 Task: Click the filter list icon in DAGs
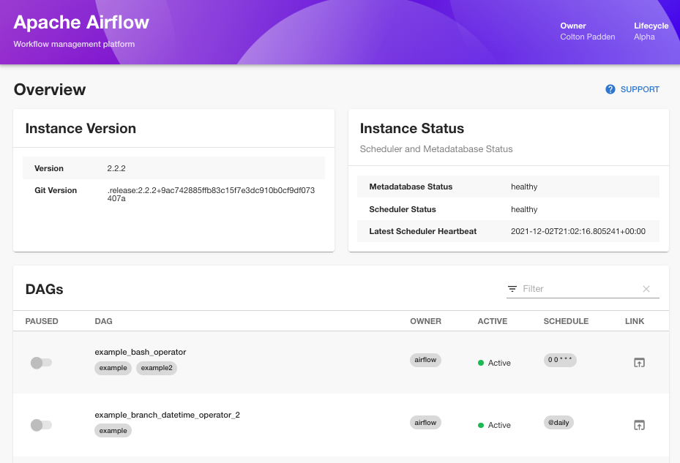pos(512,289)
